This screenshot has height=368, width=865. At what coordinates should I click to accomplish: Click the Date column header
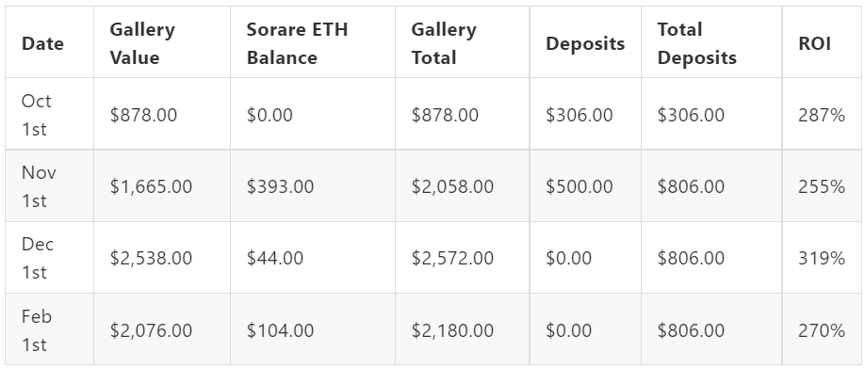point(49,42)
